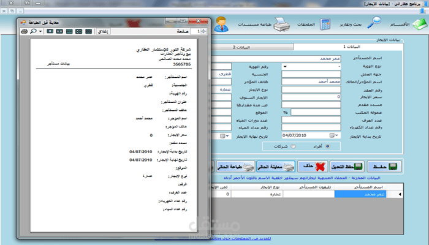Viewport: 429px width, 245px height.
Task: Open the نوع الهوية combo box
Action: click(311, 66)
